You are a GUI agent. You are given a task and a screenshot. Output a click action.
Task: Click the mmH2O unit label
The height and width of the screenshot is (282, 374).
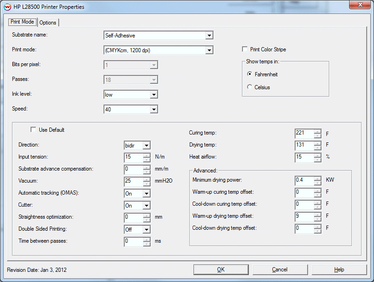163,181
